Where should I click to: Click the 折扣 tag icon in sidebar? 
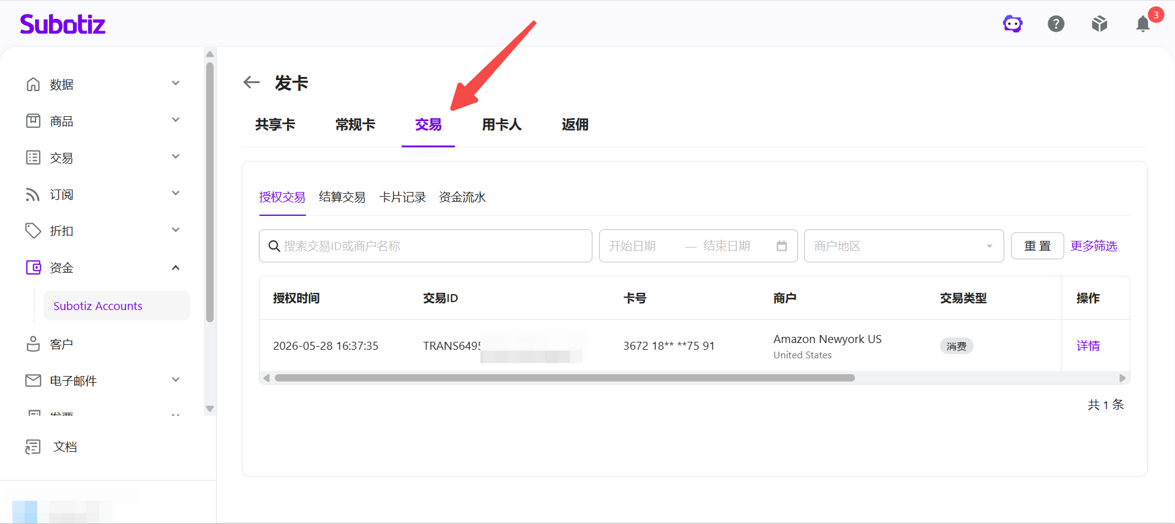coord(33,231)
